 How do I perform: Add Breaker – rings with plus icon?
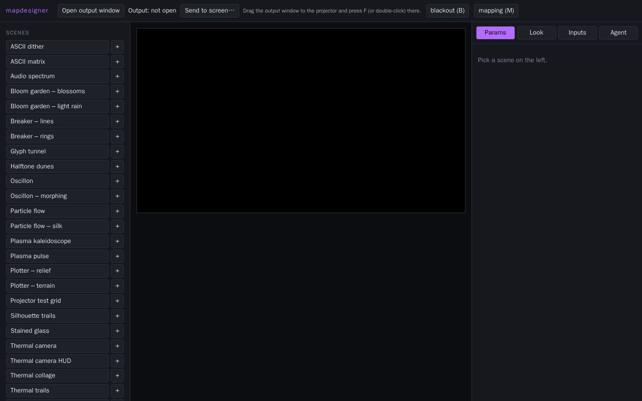point(117,136)
